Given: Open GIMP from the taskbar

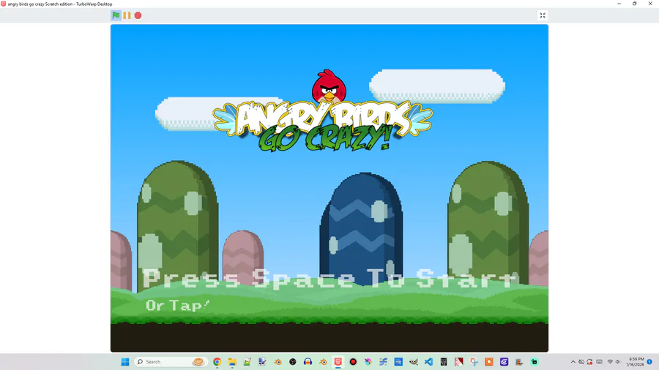Looking at the screenshot, I should (x=414, y=362).
